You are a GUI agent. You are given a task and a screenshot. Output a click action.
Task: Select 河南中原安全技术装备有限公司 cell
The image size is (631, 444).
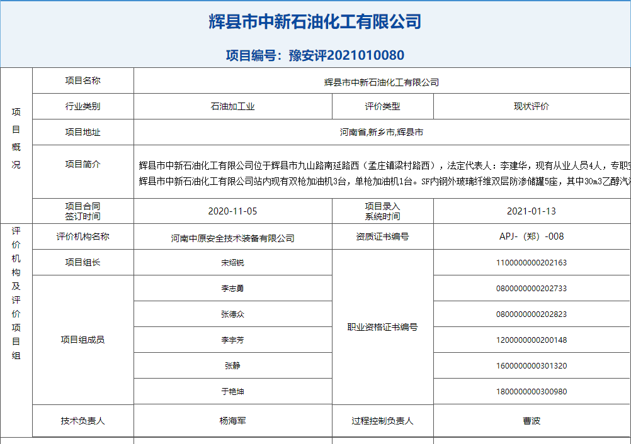pyautogui.click(x=232, y=236)
